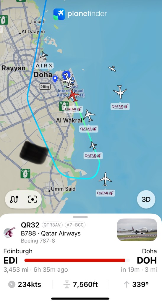Tap the AIRX airline label on map
Viewport: 162px width, 303px height.
click(x=44, y=66)
